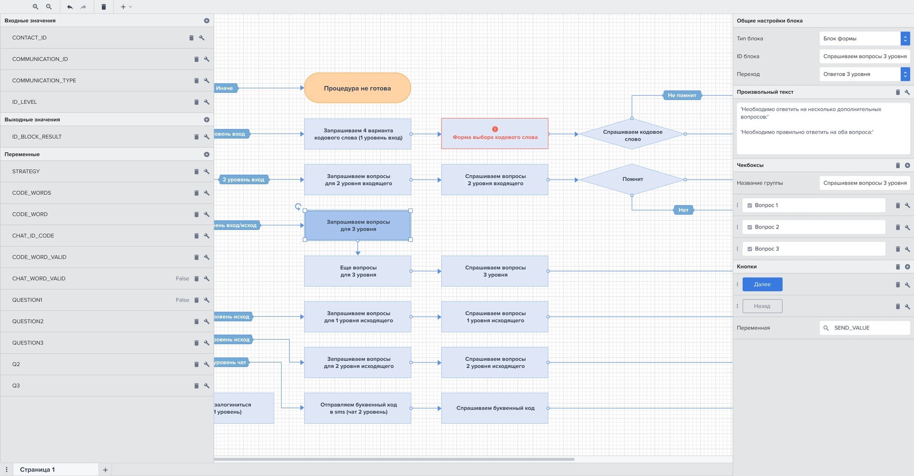
Task: Select the Процедура не готова block
Action: pyautogui.click(x=357, y=88)
